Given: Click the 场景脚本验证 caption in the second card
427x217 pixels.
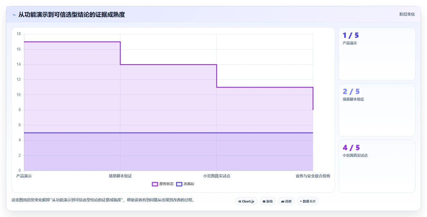Looking at the screenshot, I should click(353, 99).
